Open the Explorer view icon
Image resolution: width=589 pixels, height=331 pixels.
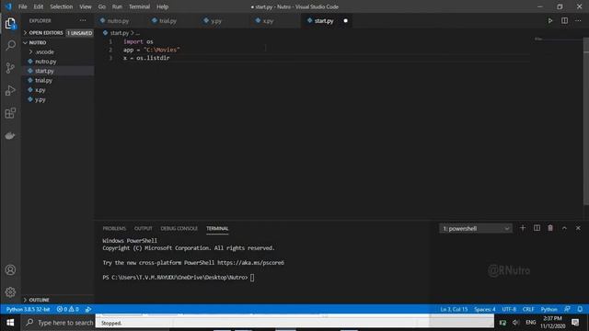pos(10,24)
